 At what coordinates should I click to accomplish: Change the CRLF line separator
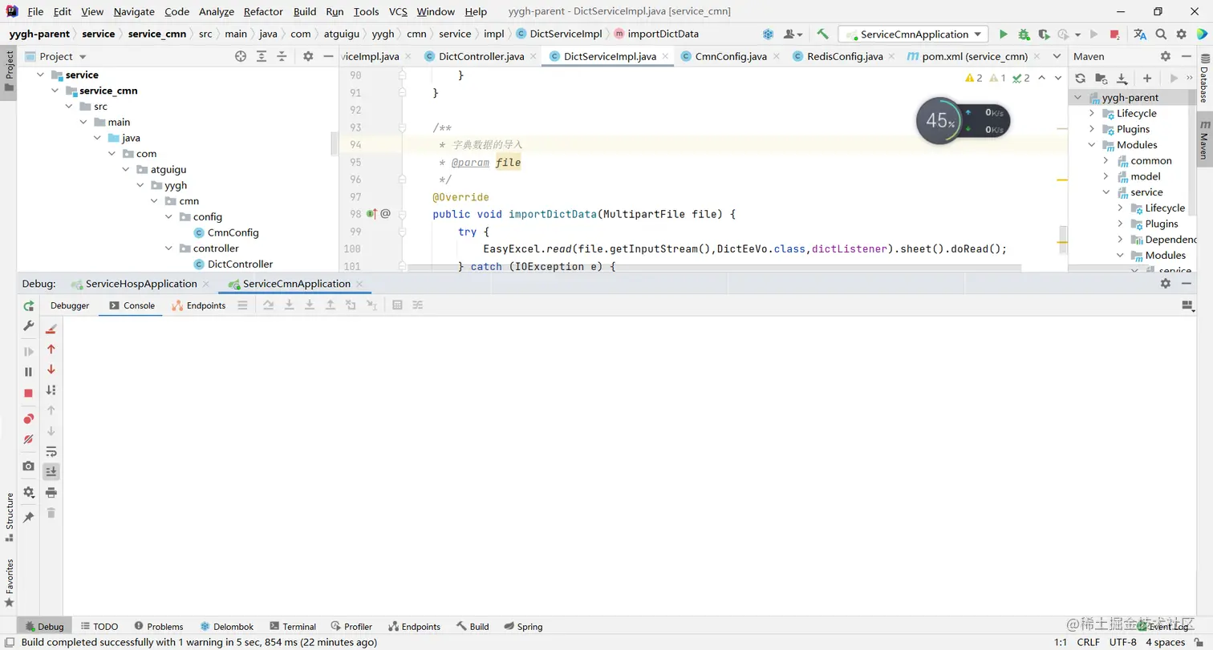click(1089, 642)
